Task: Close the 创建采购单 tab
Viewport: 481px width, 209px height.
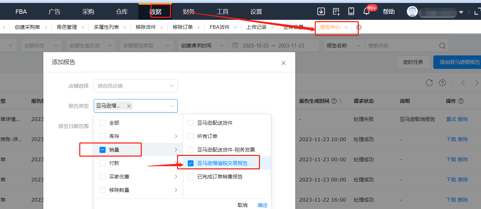Action: point(46,28)
